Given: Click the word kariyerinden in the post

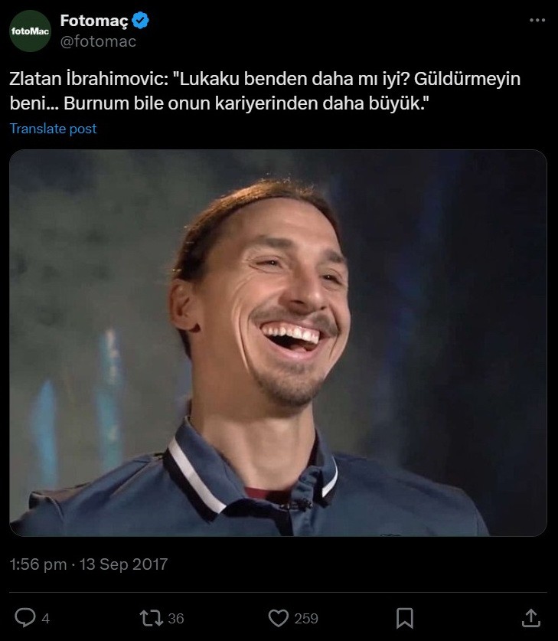Looking at the screenshot, I should 266,103.
